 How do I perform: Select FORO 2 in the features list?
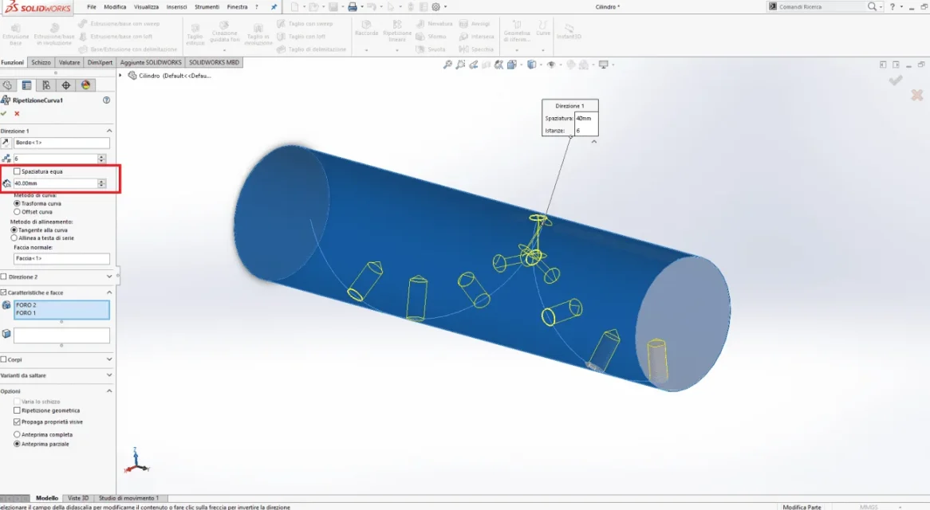[26, 305]
